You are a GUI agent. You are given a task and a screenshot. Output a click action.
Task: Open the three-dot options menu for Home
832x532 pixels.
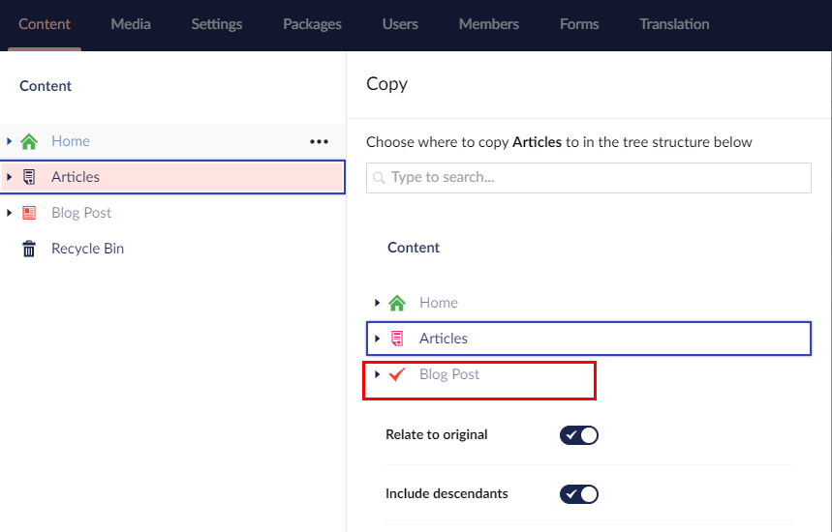(x=319, y=141)
